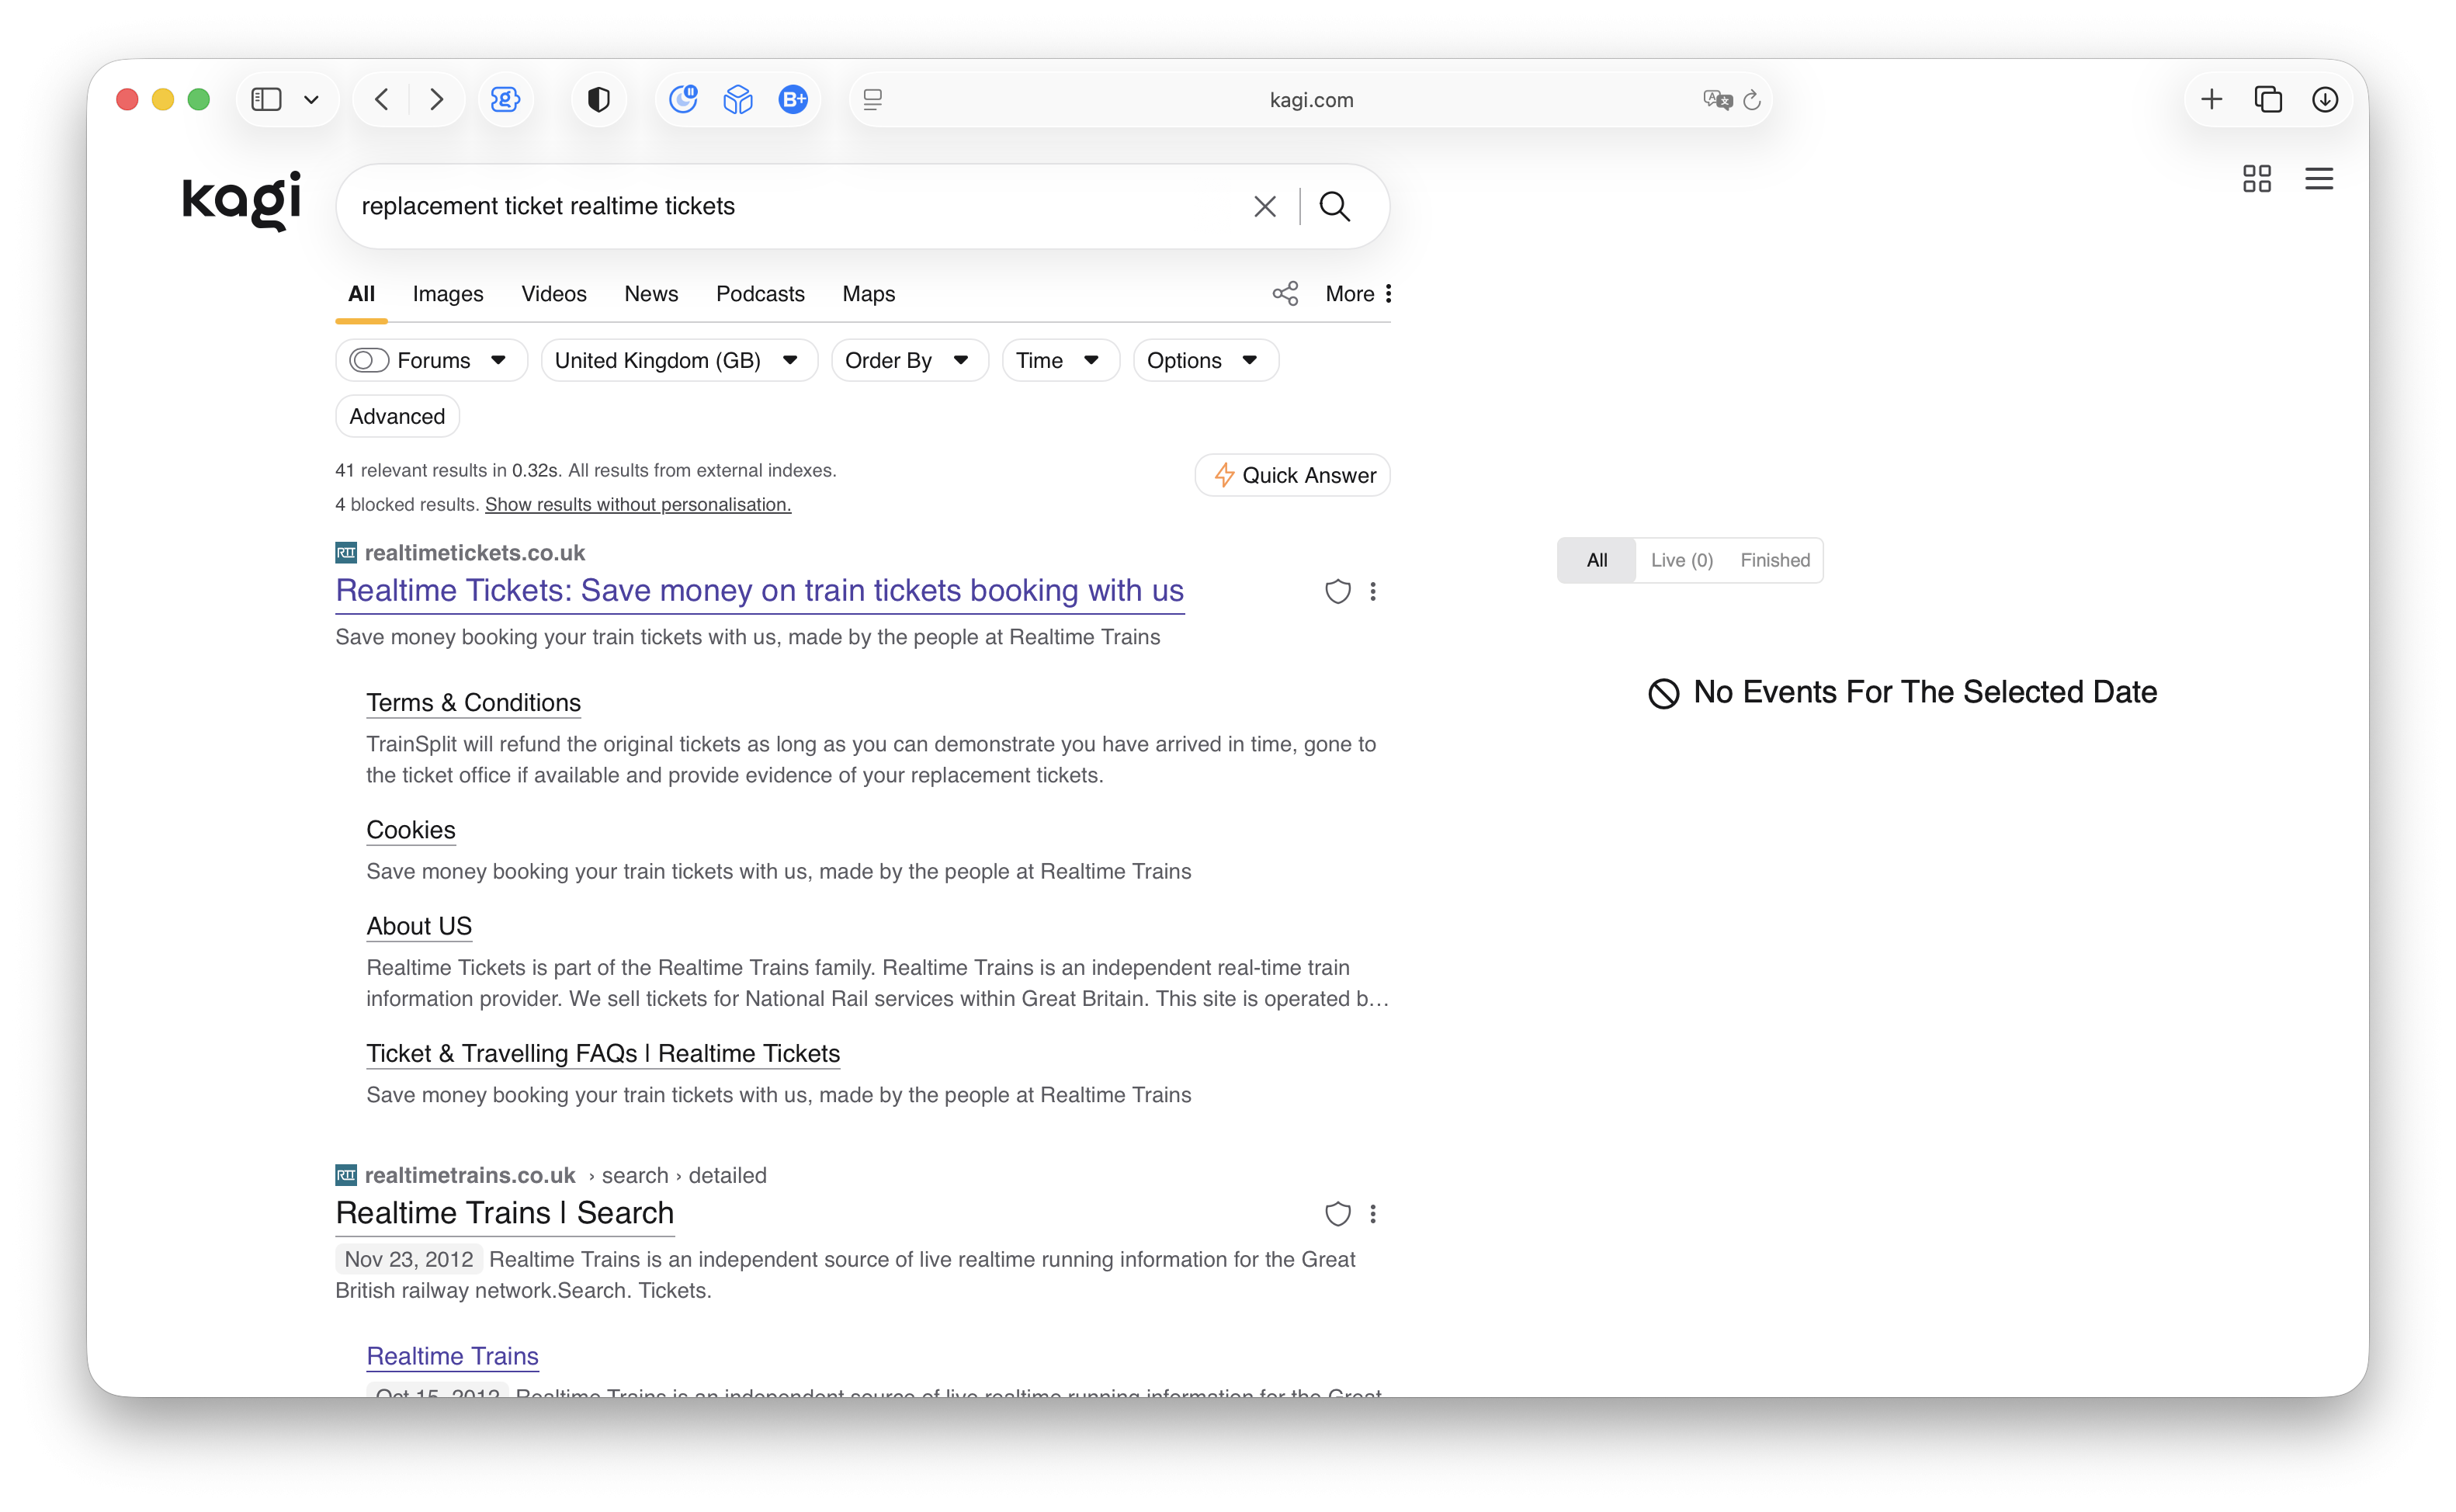The width and height of the screenshot is (2456, 1512).
Task: Go forward with browser forward arrow
Action: coord(436,99)
